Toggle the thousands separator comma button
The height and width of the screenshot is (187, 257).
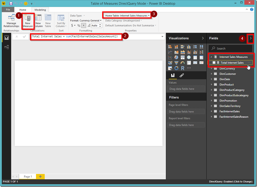[83, 25]
